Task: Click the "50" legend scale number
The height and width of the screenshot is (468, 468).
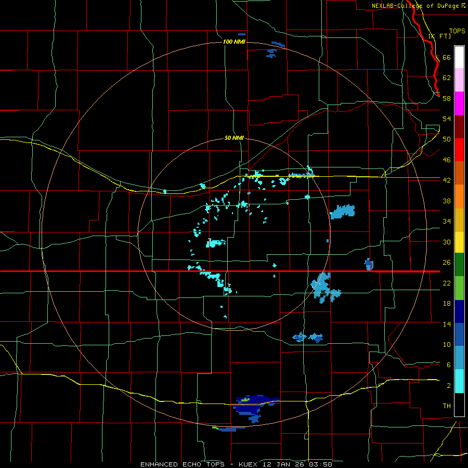Action: [447, 139]
